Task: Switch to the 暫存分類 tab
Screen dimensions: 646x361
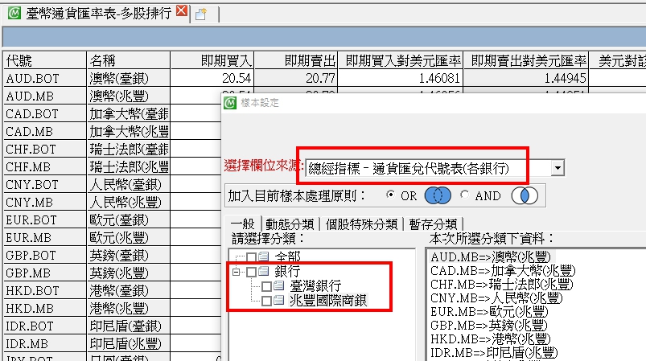Action: [x=433, y=224]
